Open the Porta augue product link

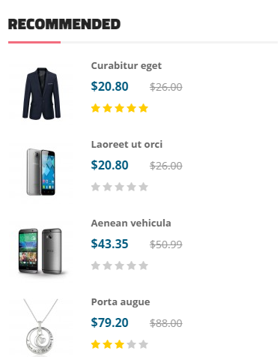click(x=121, y=302)
